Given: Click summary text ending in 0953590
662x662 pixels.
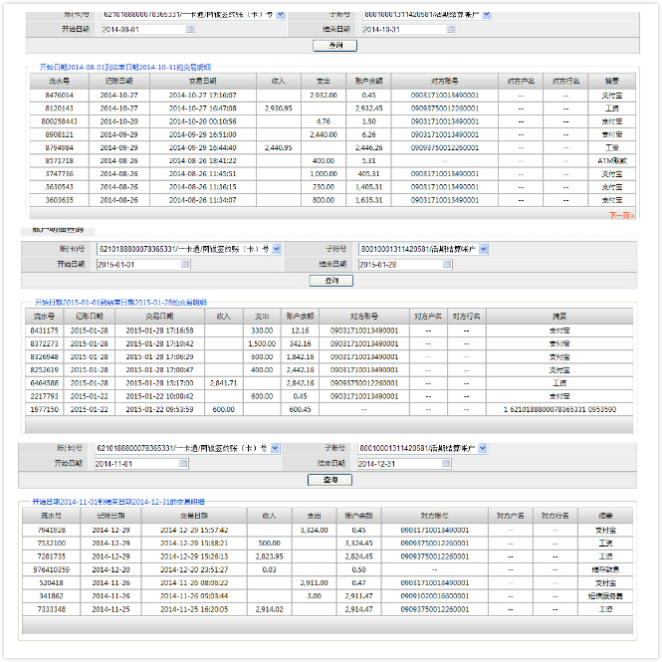Looking at the screenshot, I should click(559, 409).
